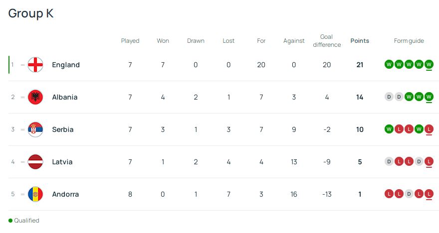
Task: Click the Goal difference column header
Action: click(327, 41)
